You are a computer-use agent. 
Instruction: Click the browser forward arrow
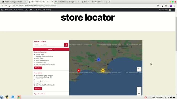point(6,6)
